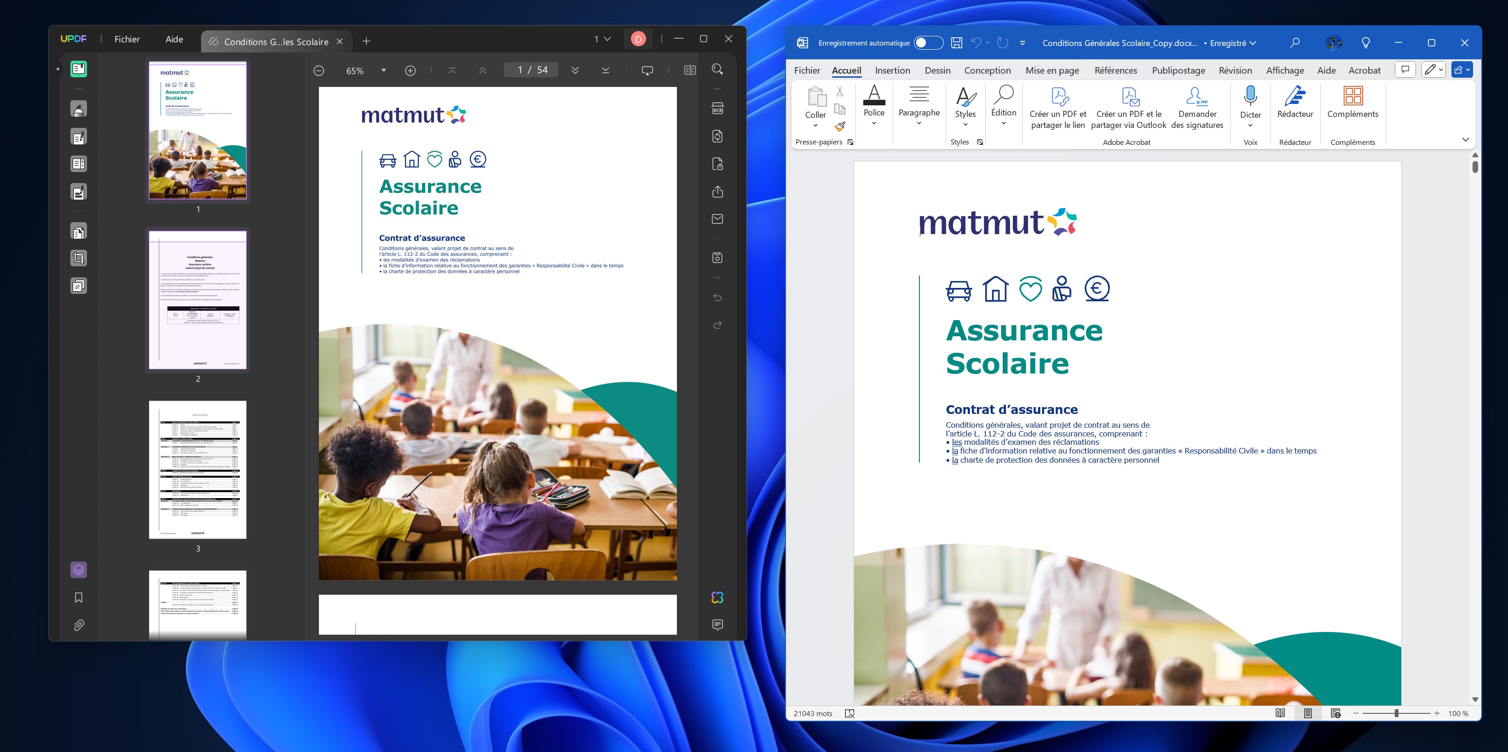This screenshot has height=752, width=1508.
Task: Select page 3 thumbnail in UPDF
Action: tap(198, 469)
